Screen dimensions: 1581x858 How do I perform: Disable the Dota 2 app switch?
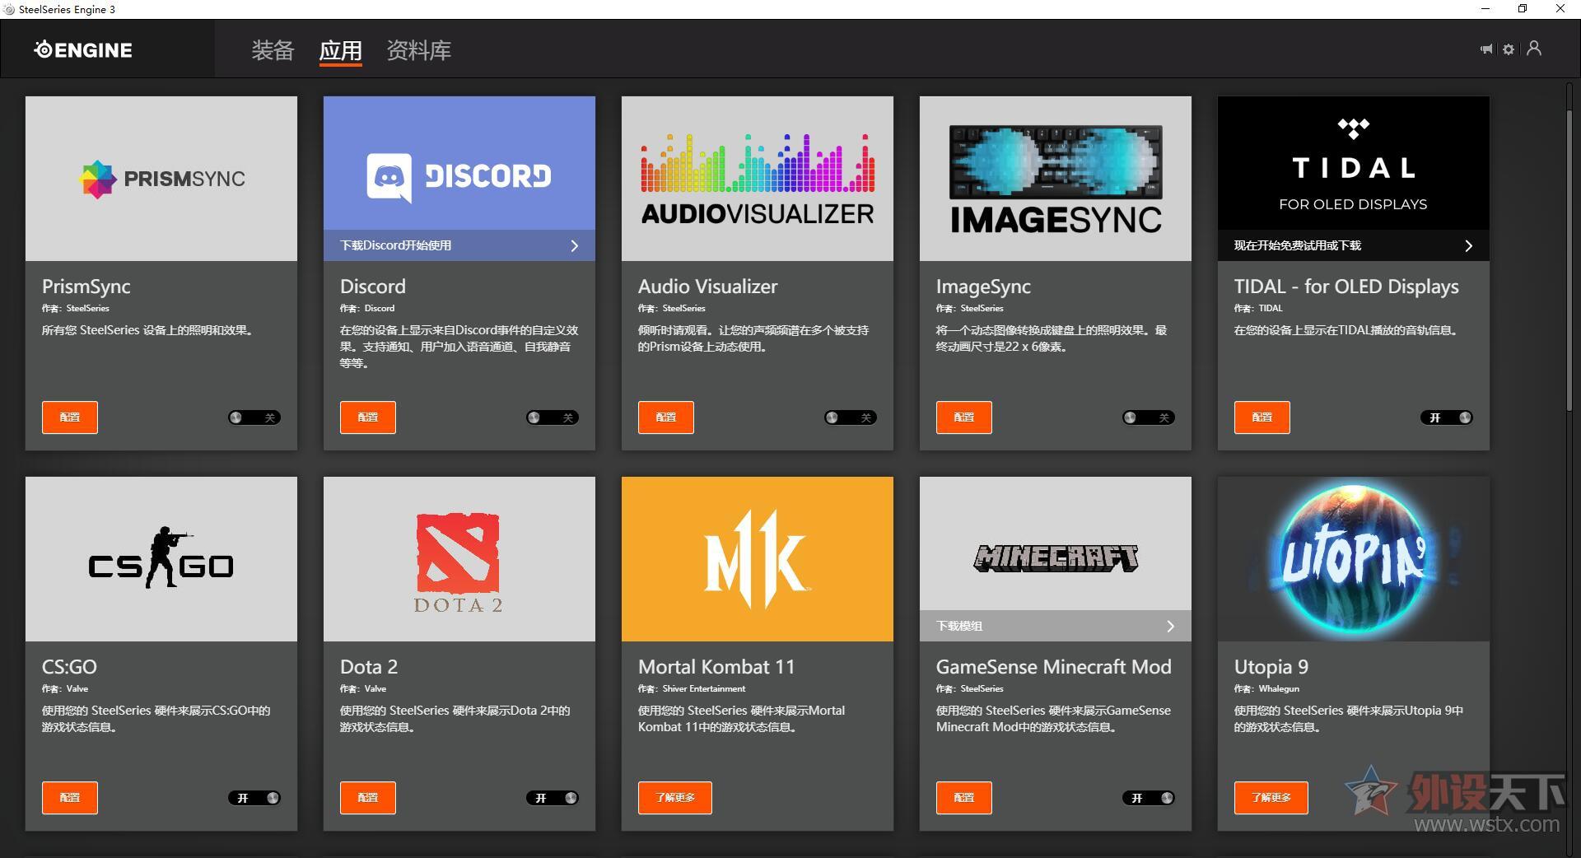point(553,798)
